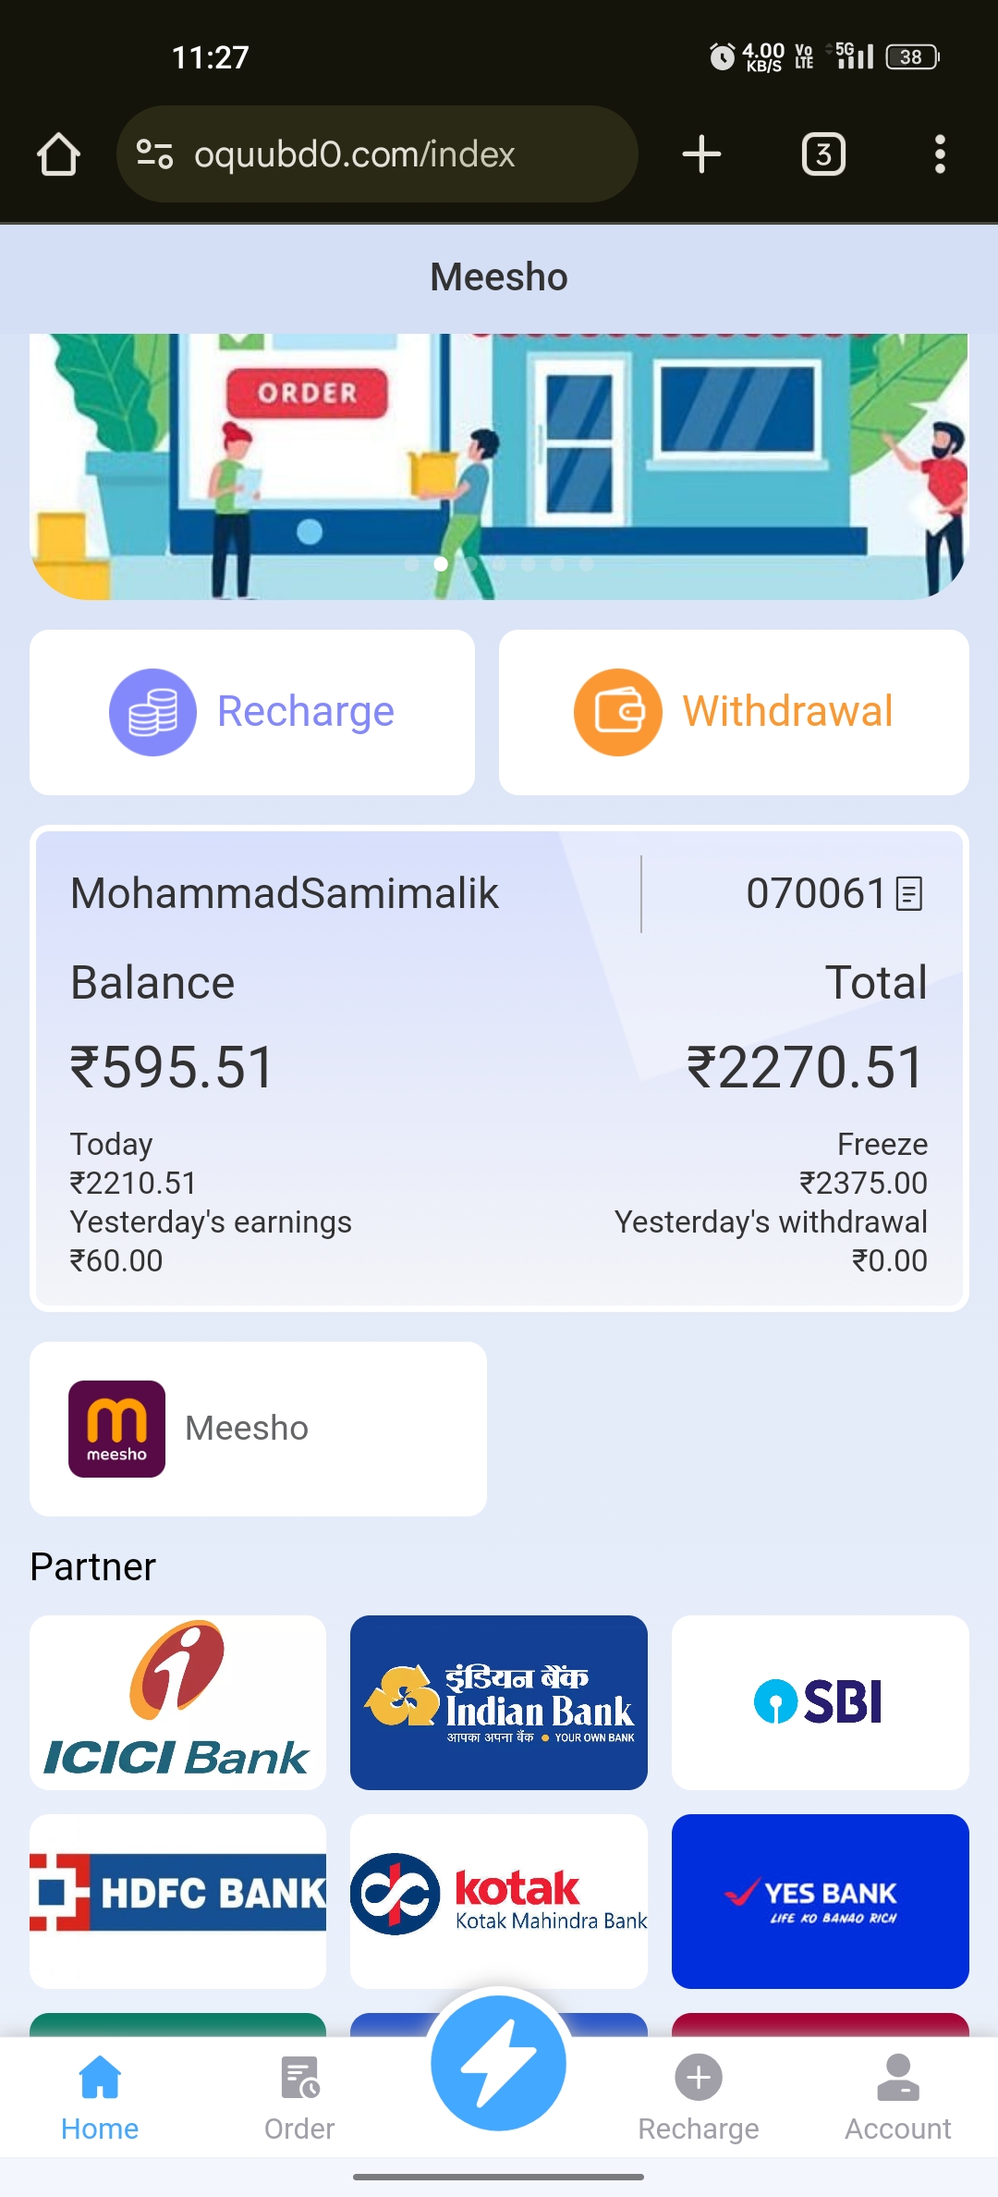Open the orange Withdrawal wallet button
Screen dimensions: 998x2197
(734, 712)
